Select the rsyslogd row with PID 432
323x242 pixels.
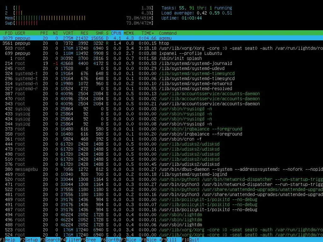pyautogui.click(x=161, y=109)
